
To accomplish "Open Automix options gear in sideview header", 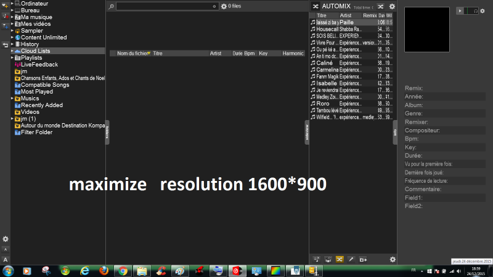I will 392,6.
